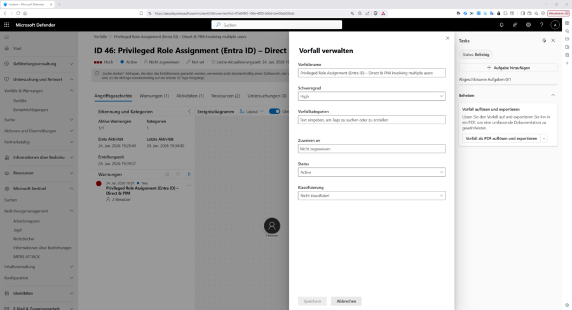Open the app launcher waffle menu
The height and width of the screenshot is (310, 572).
6,25
